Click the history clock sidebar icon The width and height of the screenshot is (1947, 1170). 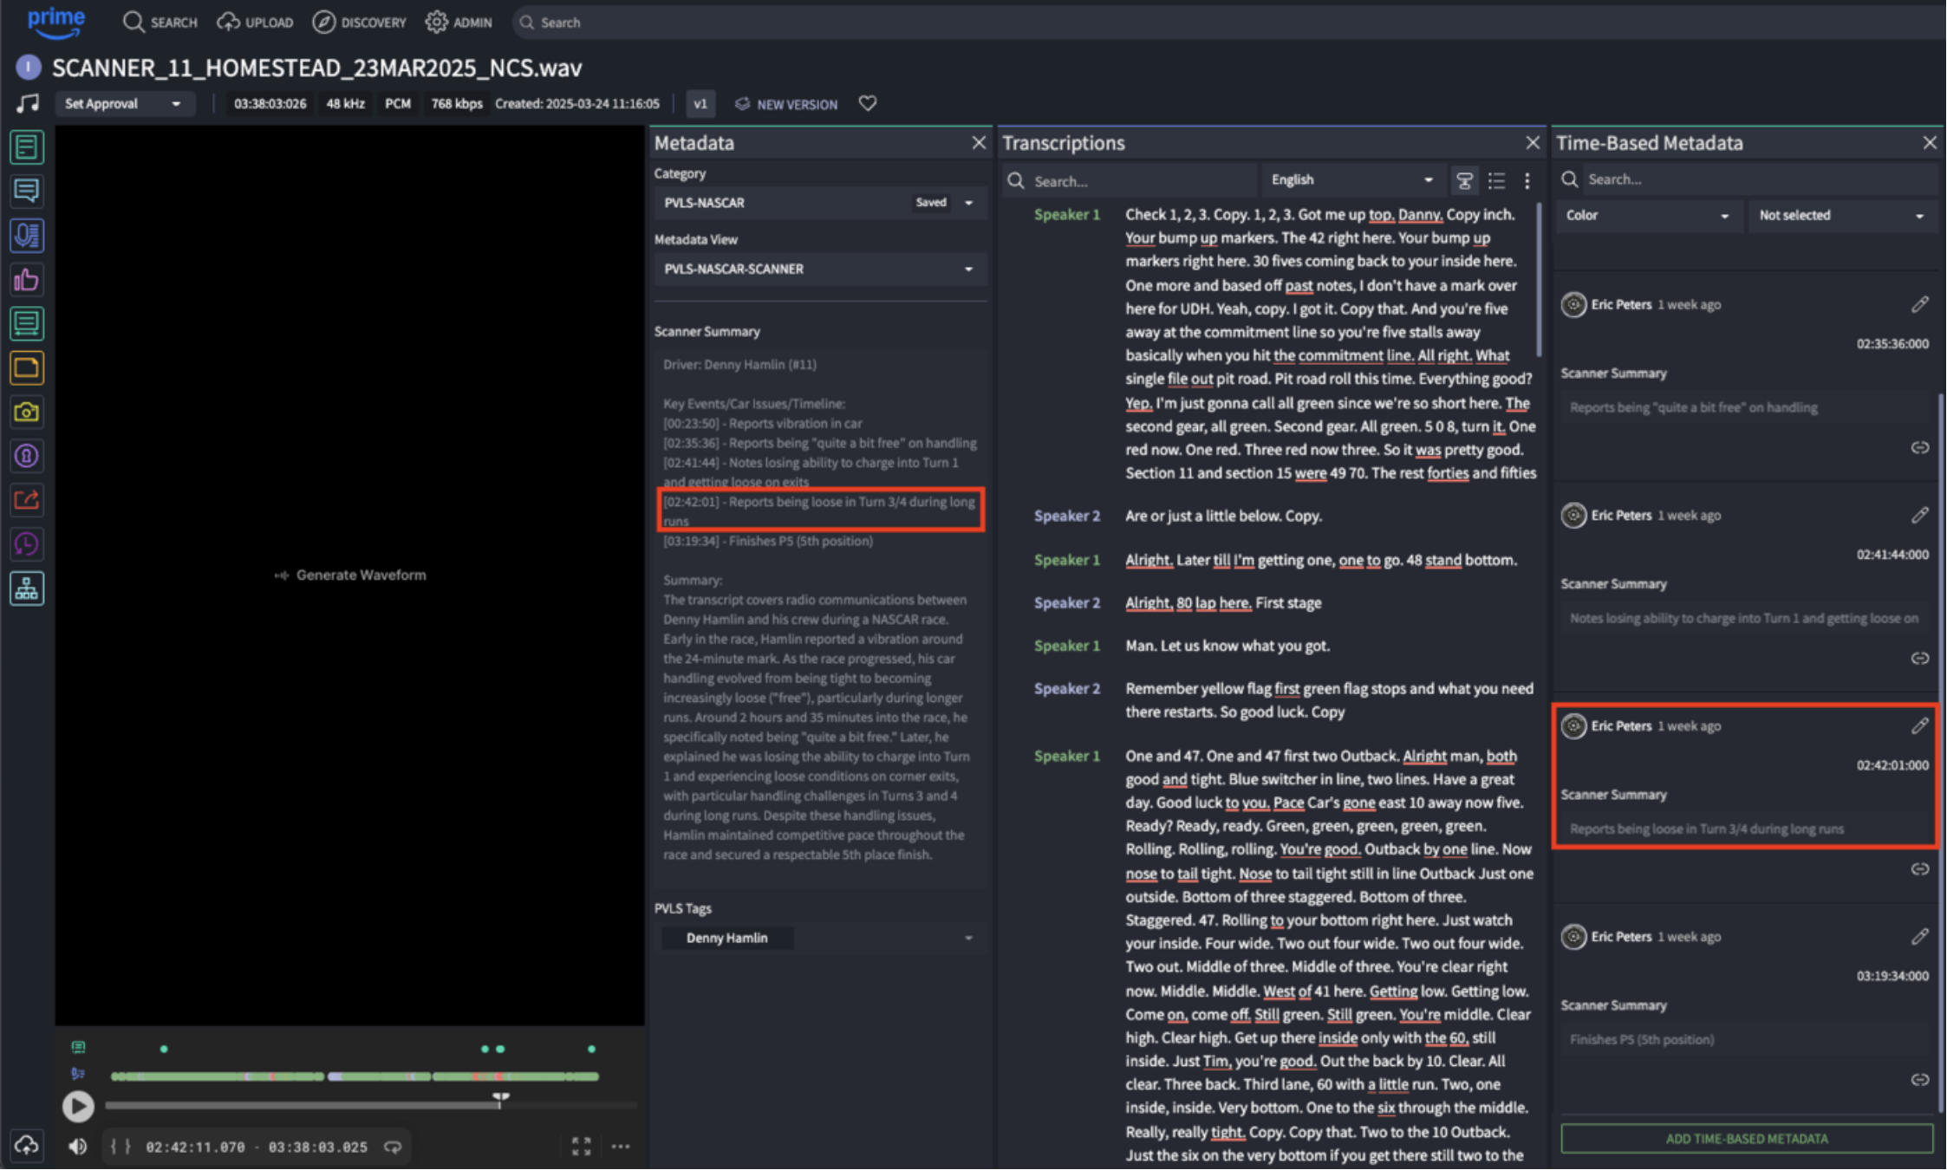pos(26,544)
